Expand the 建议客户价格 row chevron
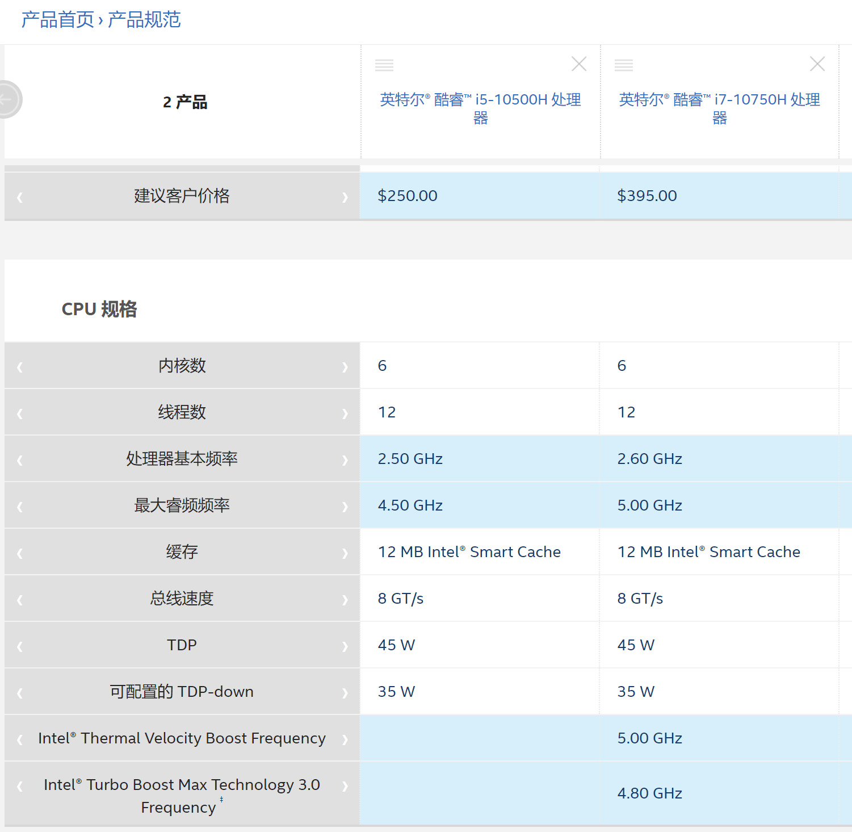Image resolution: width=852 pixels, height=832 pixels. tap(345, 196)
